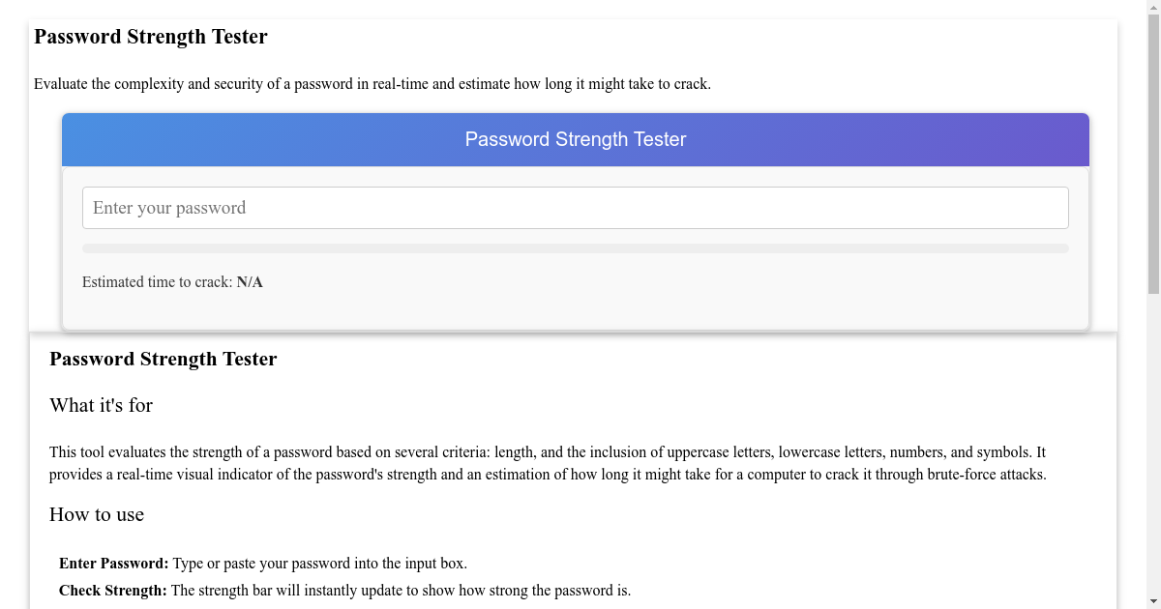Screen dimensions: 1161x609
Task: Click the 'What it's for' heading
Action: tap(101, 405)
